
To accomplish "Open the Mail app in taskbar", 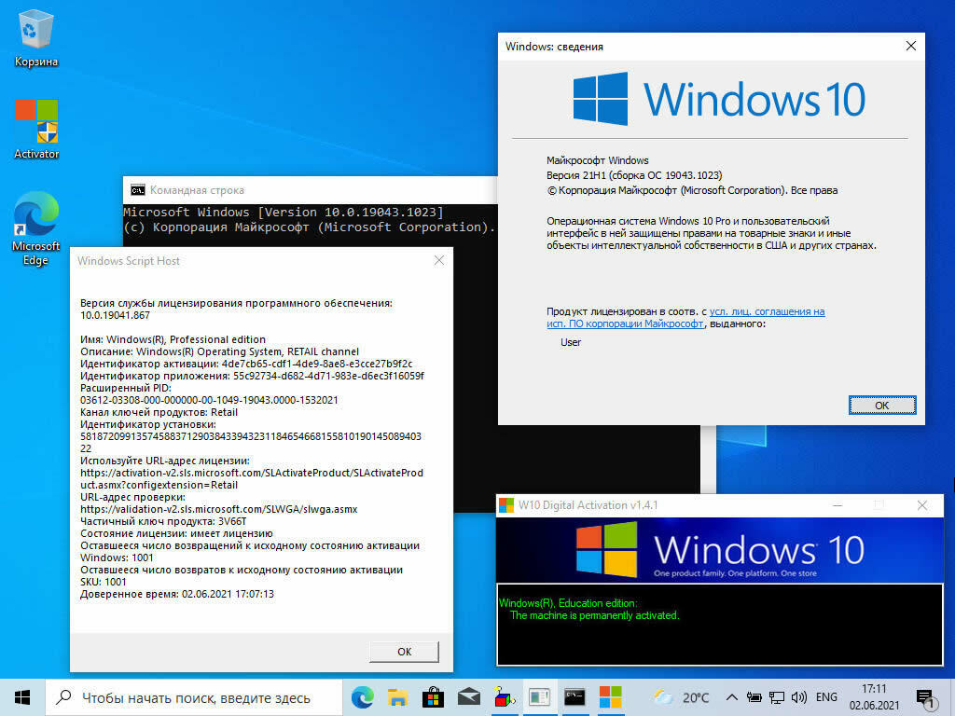I will point(468,696).
